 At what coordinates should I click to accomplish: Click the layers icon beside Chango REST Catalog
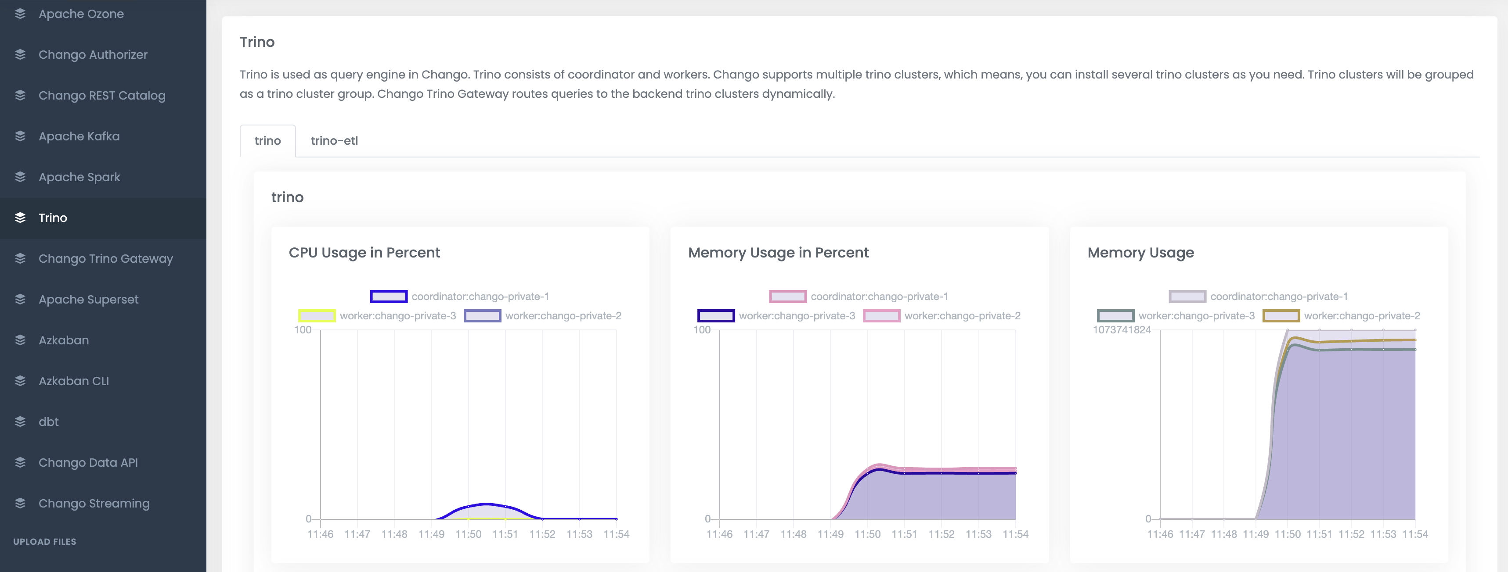[x=21, y=95]
